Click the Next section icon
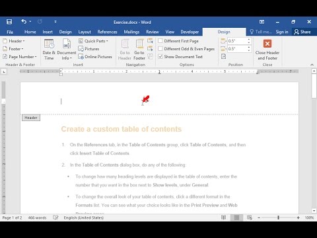This screenshot has width=317, height=238. click(x=150, y=48)
